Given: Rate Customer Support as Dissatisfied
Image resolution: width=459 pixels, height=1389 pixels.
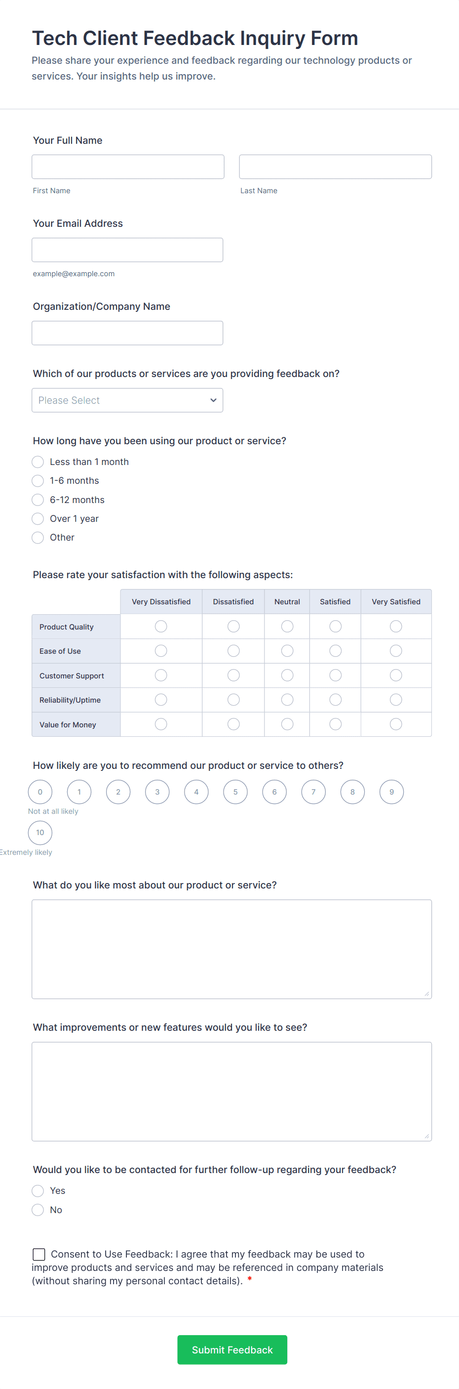Looking at the screenshot, I should (x=233, y=675).
